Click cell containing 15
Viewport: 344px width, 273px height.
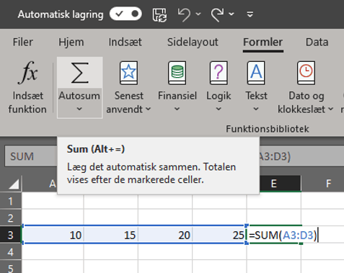(x=111, y=235)
